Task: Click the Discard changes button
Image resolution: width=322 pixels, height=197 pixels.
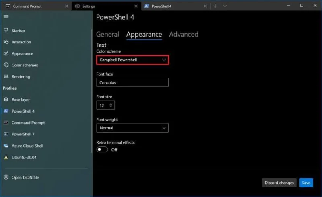Action: 279,183
